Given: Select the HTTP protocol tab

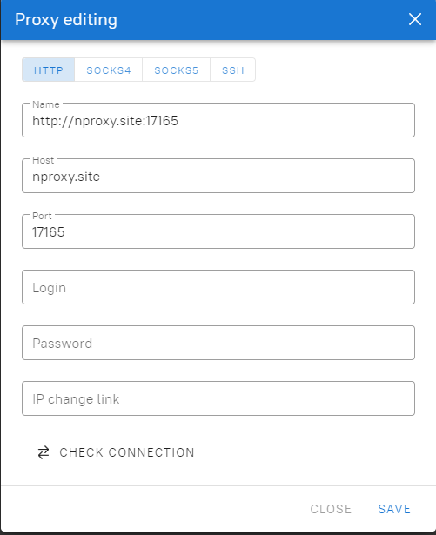Looking at the screenshot, I should (x=49, y=70).
